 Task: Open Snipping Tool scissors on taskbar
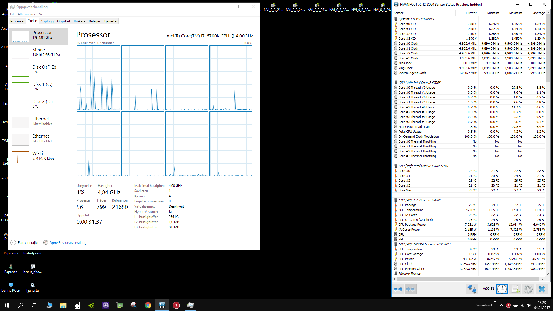point(134,305)
